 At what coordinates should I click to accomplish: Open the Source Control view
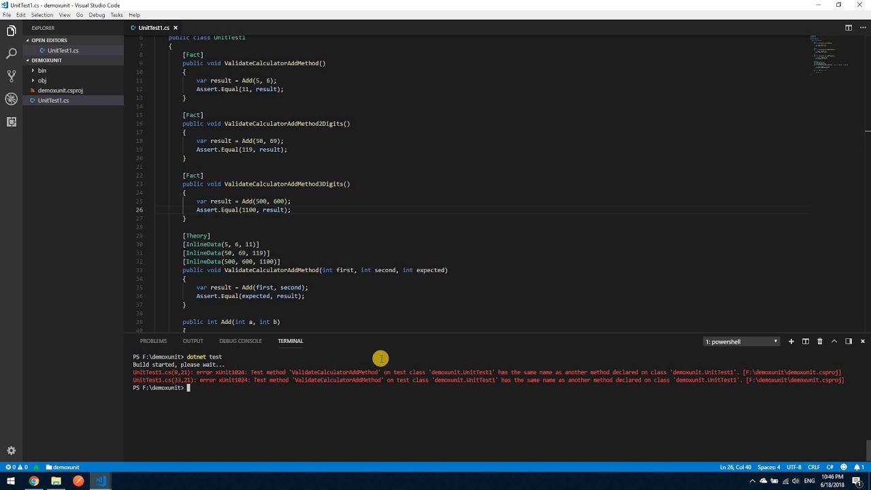11,76
